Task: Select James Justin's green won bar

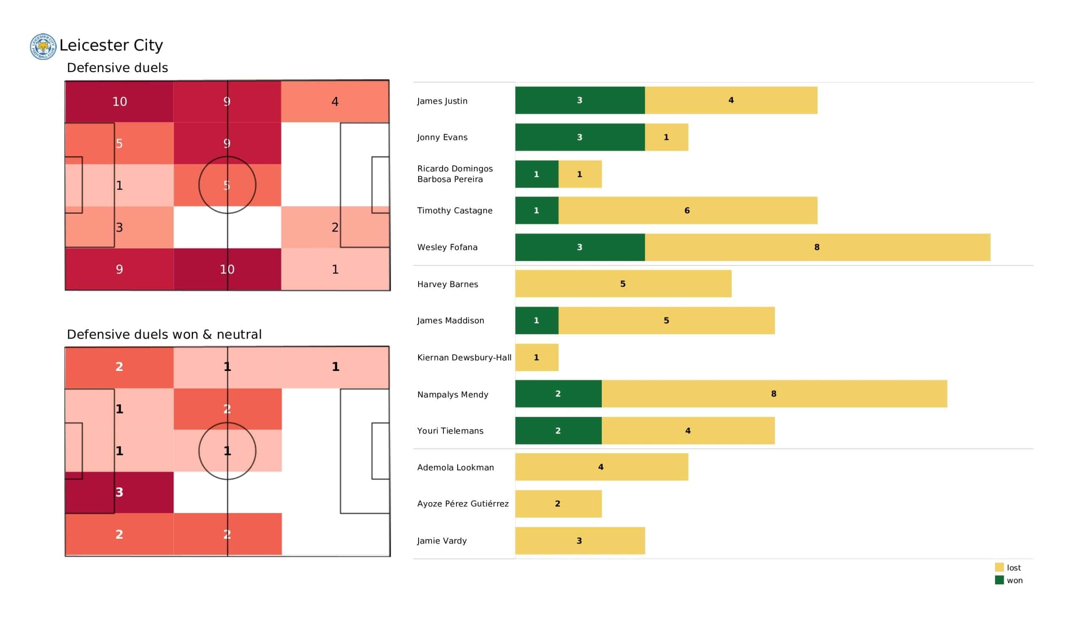Action: [580, 100]
